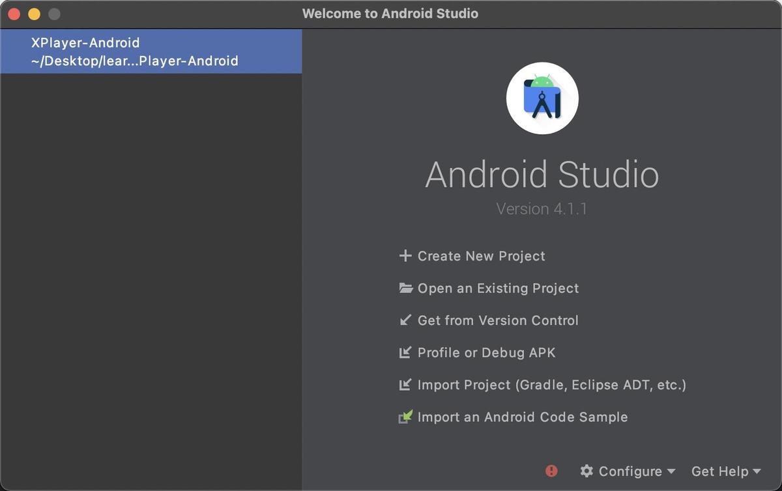Open the Get Help dropdown menu
782x491 pixels.
coord(726,471)
